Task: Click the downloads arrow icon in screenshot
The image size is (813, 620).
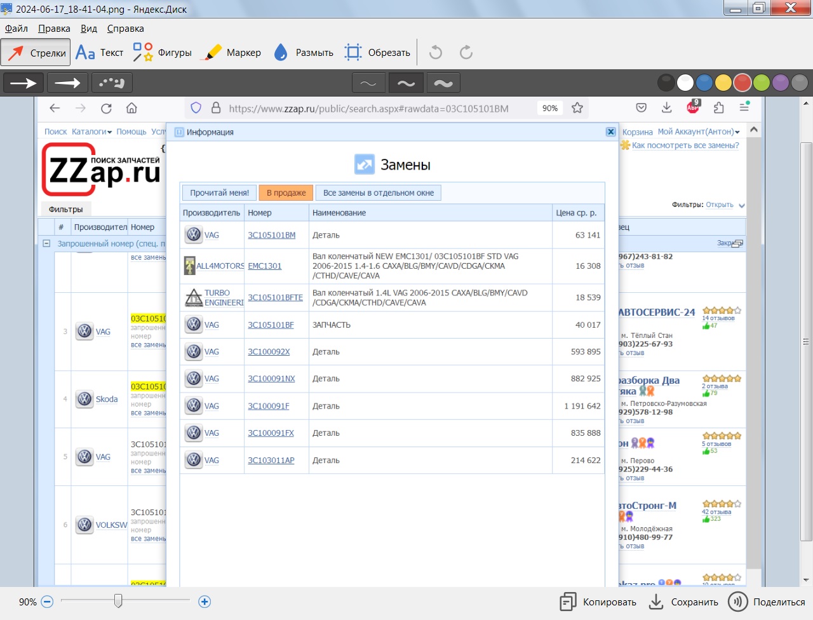Action: (666, 107)
